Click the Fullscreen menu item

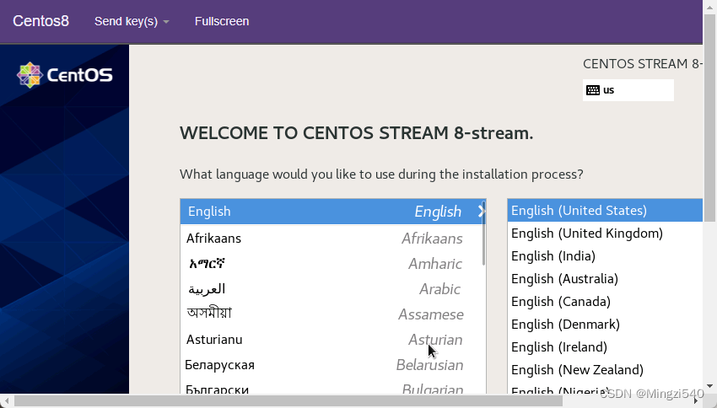pos(222,21)
